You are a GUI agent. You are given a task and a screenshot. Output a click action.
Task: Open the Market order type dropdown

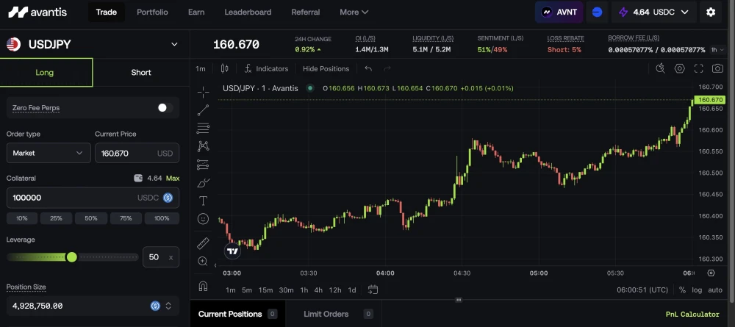[x=49, y=153]
